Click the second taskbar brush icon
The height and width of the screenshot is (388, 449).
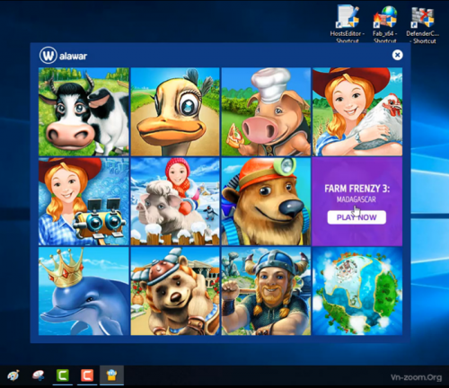(38, 375)
